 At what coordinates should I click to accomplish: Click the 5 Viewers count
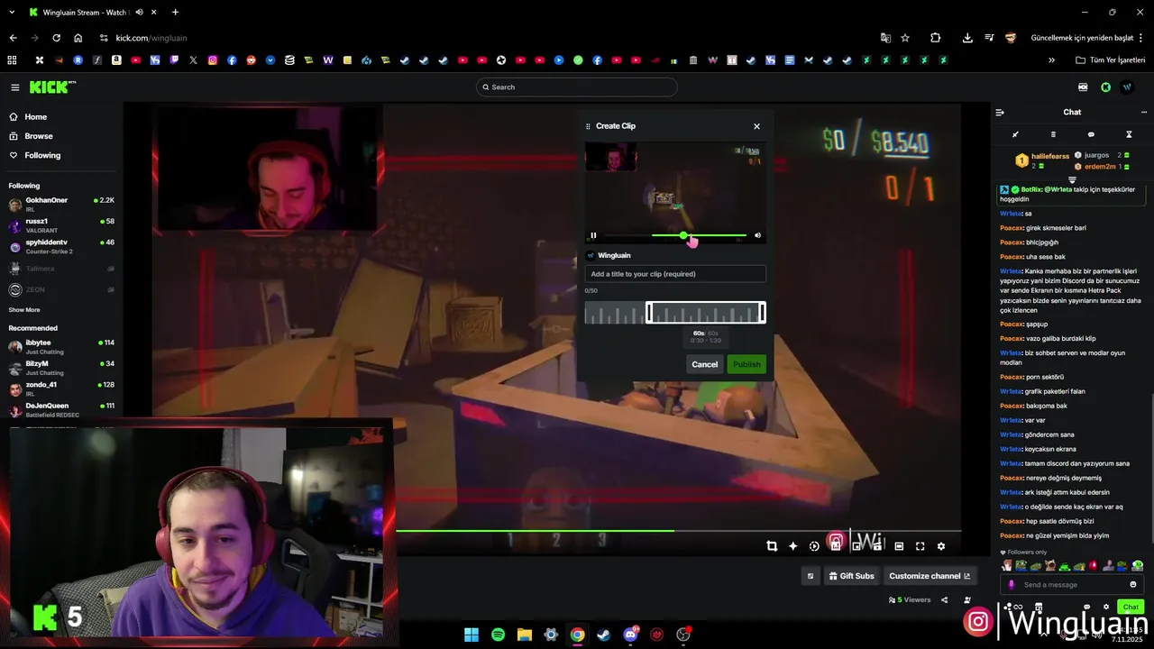(x=910, y=600)
